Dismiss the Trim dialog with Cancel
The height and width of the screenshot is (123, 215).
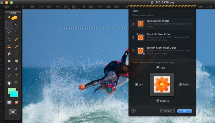(167, 111)
